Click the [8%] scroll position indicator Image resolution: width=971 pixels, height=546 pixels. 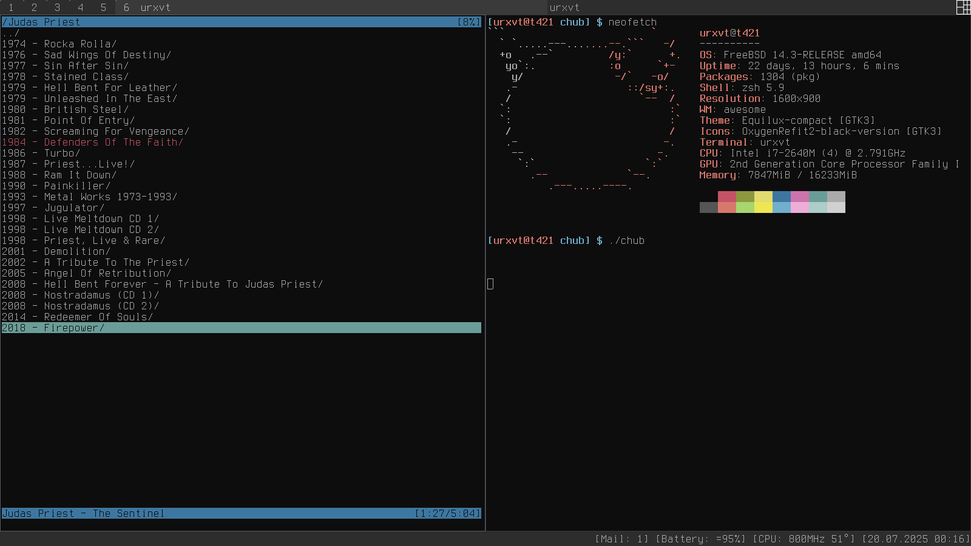click(469, 22)
